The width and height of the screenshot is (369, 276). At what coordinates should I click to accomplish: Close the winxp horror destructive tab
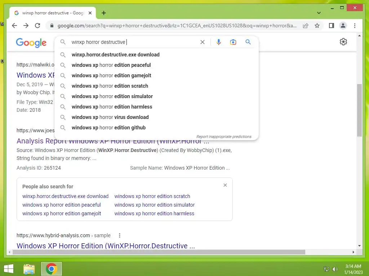(90, 13)
